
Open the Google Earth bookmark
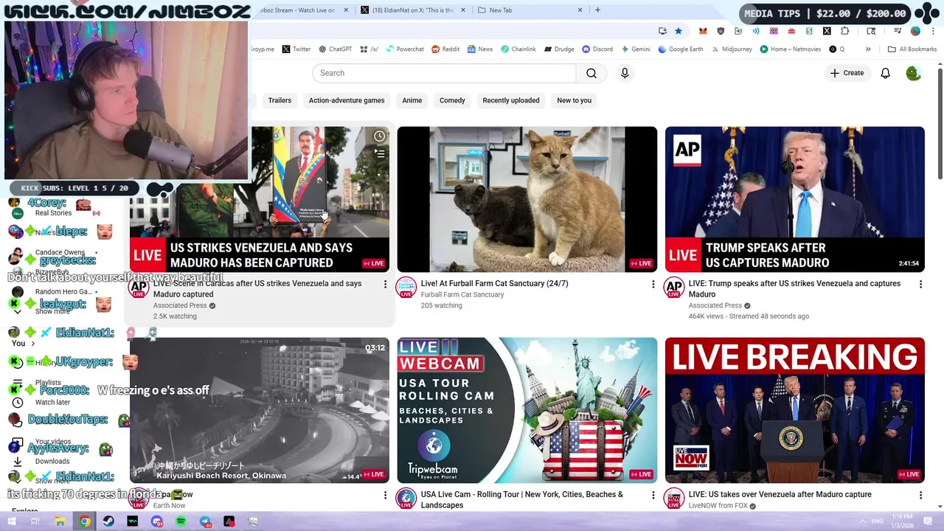(x=680, y=49)
